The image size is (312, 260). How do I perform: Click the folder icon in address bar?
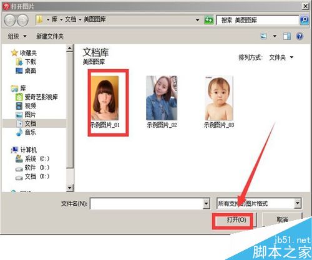click(40, 20)
